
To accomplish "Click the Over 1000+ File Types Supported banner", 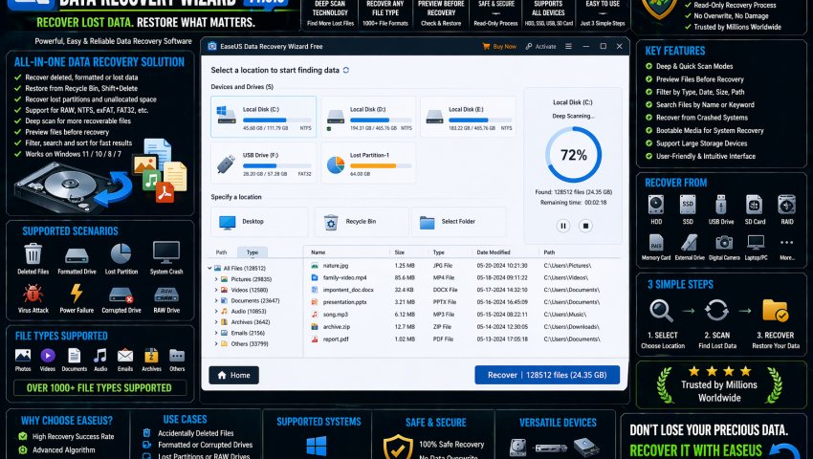I will click(99, 388).
